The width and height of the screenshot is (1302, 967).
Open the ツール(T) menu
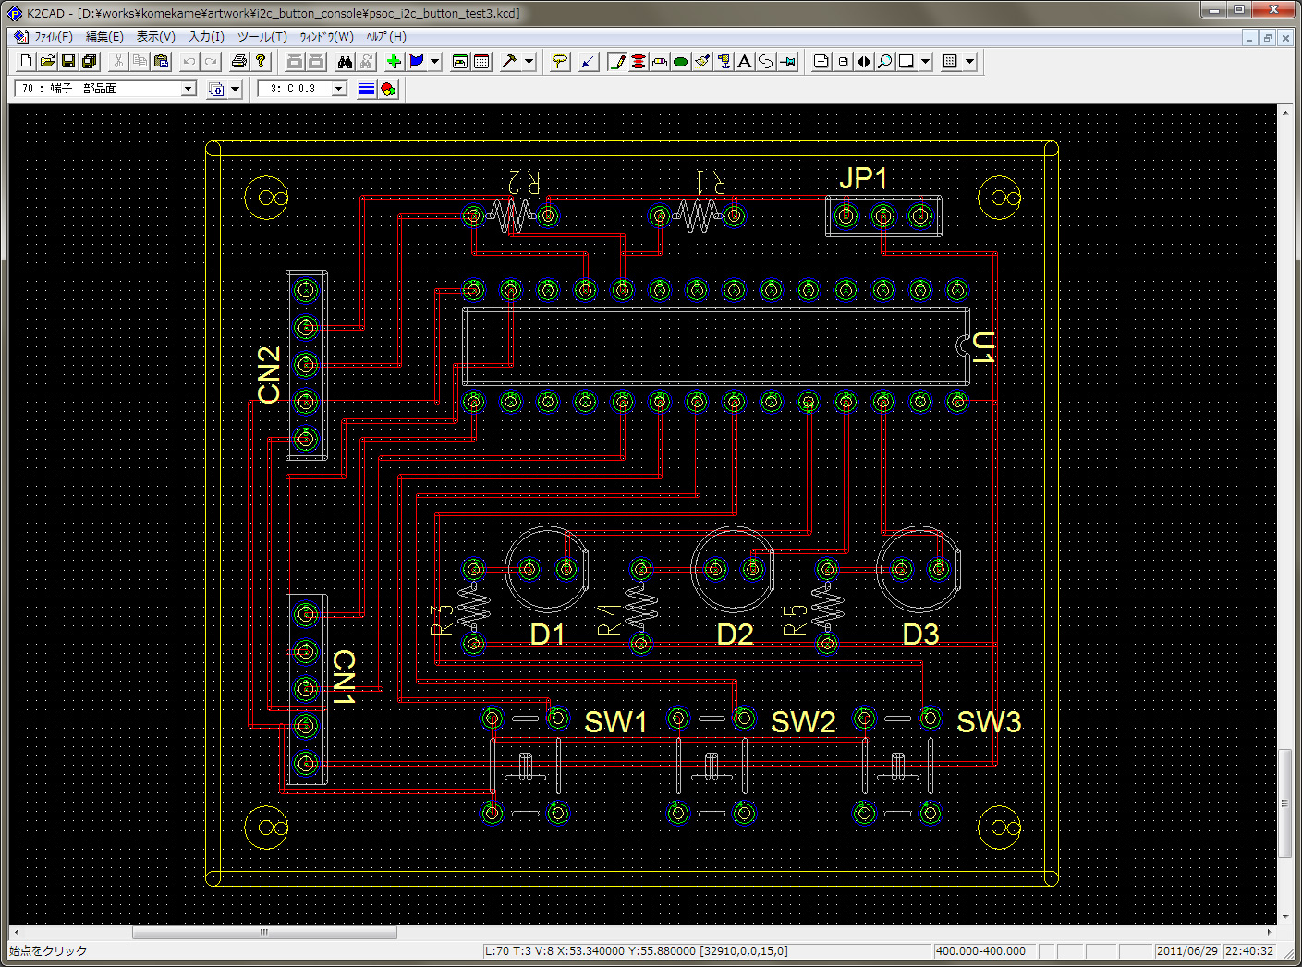262,37
